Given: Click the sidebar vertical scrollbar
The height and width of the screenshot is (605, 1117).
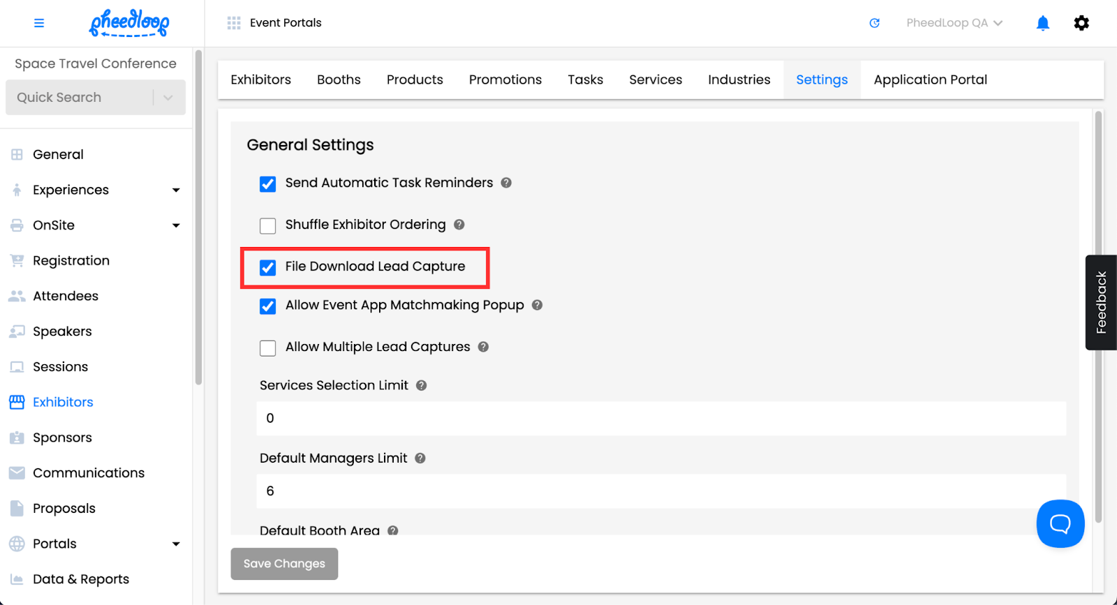Looking at the screenshot, I should coord(198,218).
